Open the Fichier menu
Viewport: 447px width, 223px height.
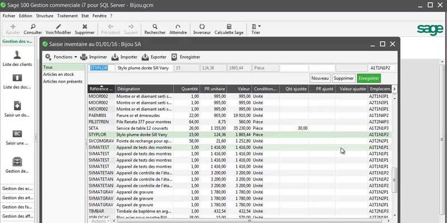click(9, 16)
